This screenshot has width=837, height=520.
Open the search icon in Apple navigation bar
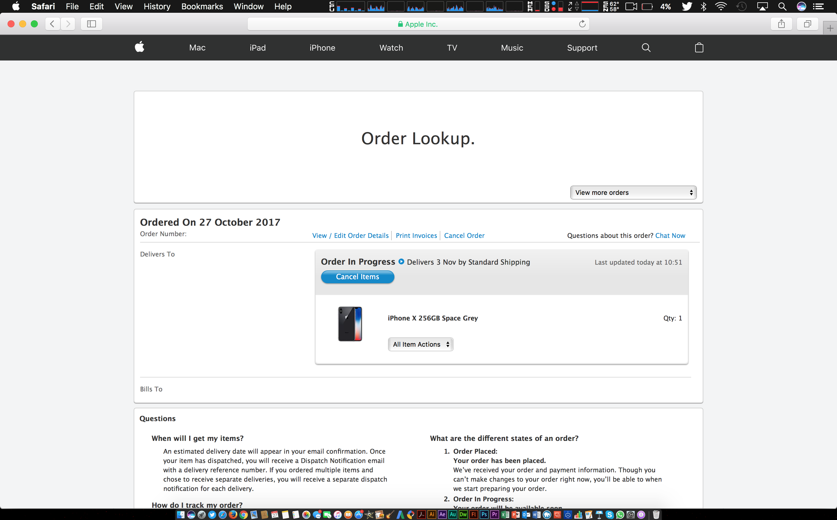point(646,47)
